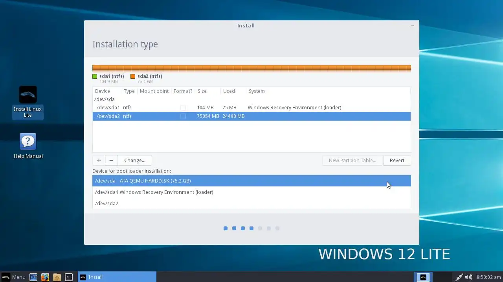Select the /dev/sda1 partition row
Image resolution: width=503 pixels, height=282 pixels.
pyautogui.click(x=251, y=107)
